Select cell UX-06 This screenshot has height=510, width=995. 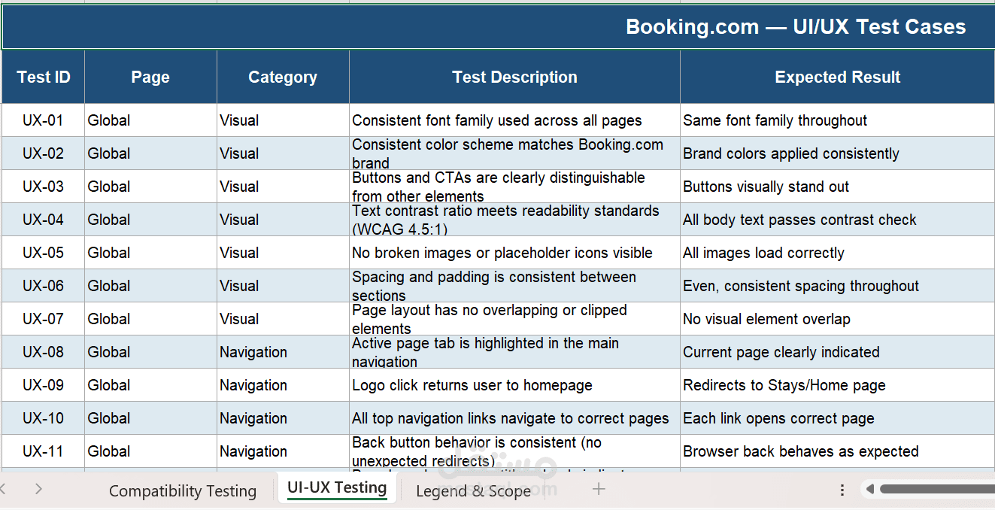44,286
